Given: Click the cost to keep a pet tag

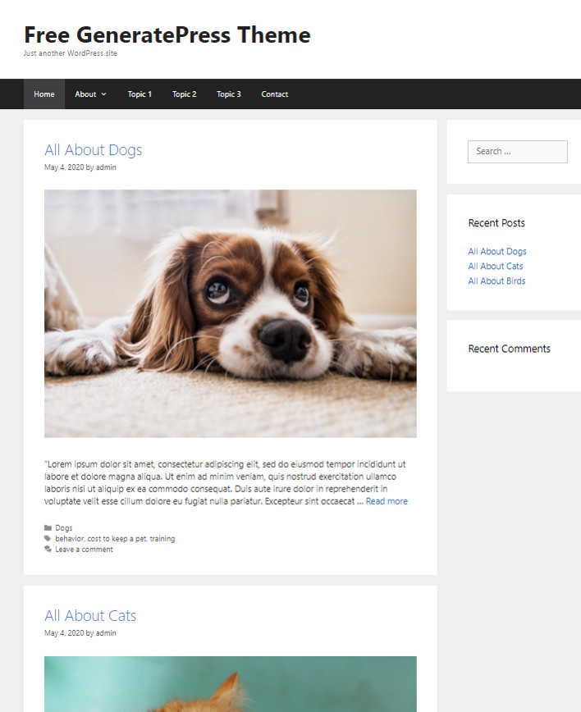Looking at the screenshot, I should pos(117,539).
